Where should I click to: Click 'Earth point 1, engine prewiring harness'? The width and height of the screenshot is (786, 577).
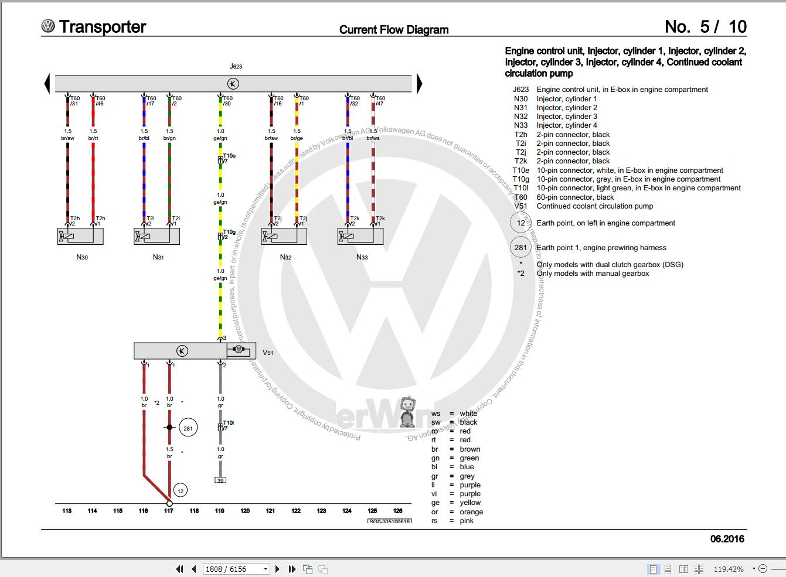601,248
